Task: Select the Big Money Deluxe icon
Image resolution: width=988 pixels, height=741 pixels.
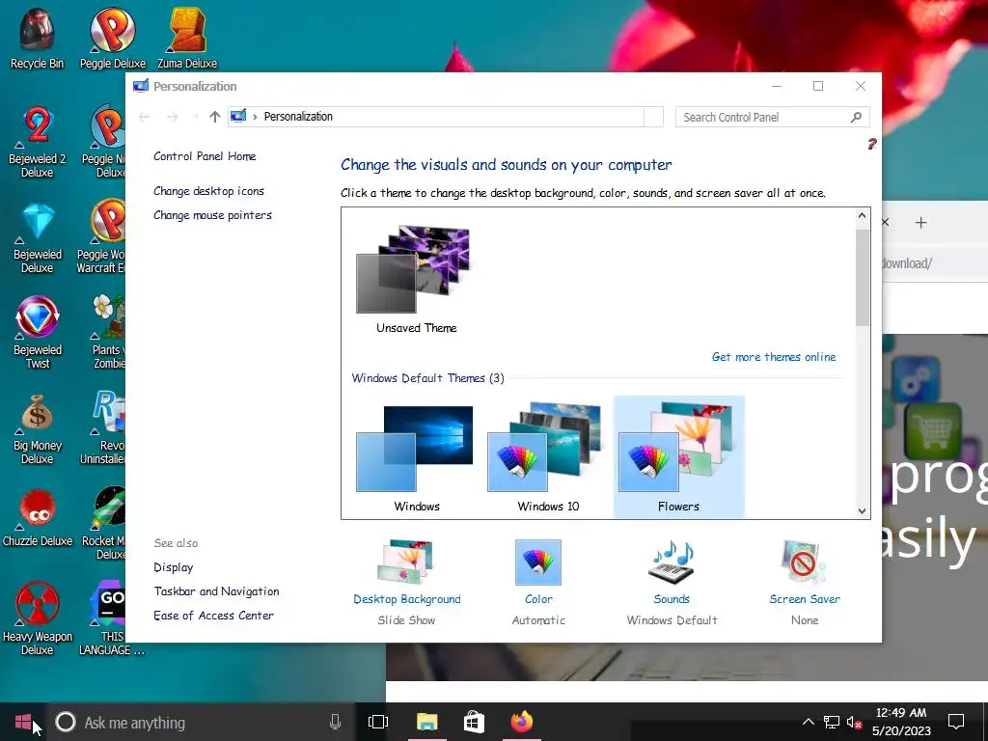Action: (38, 428)
